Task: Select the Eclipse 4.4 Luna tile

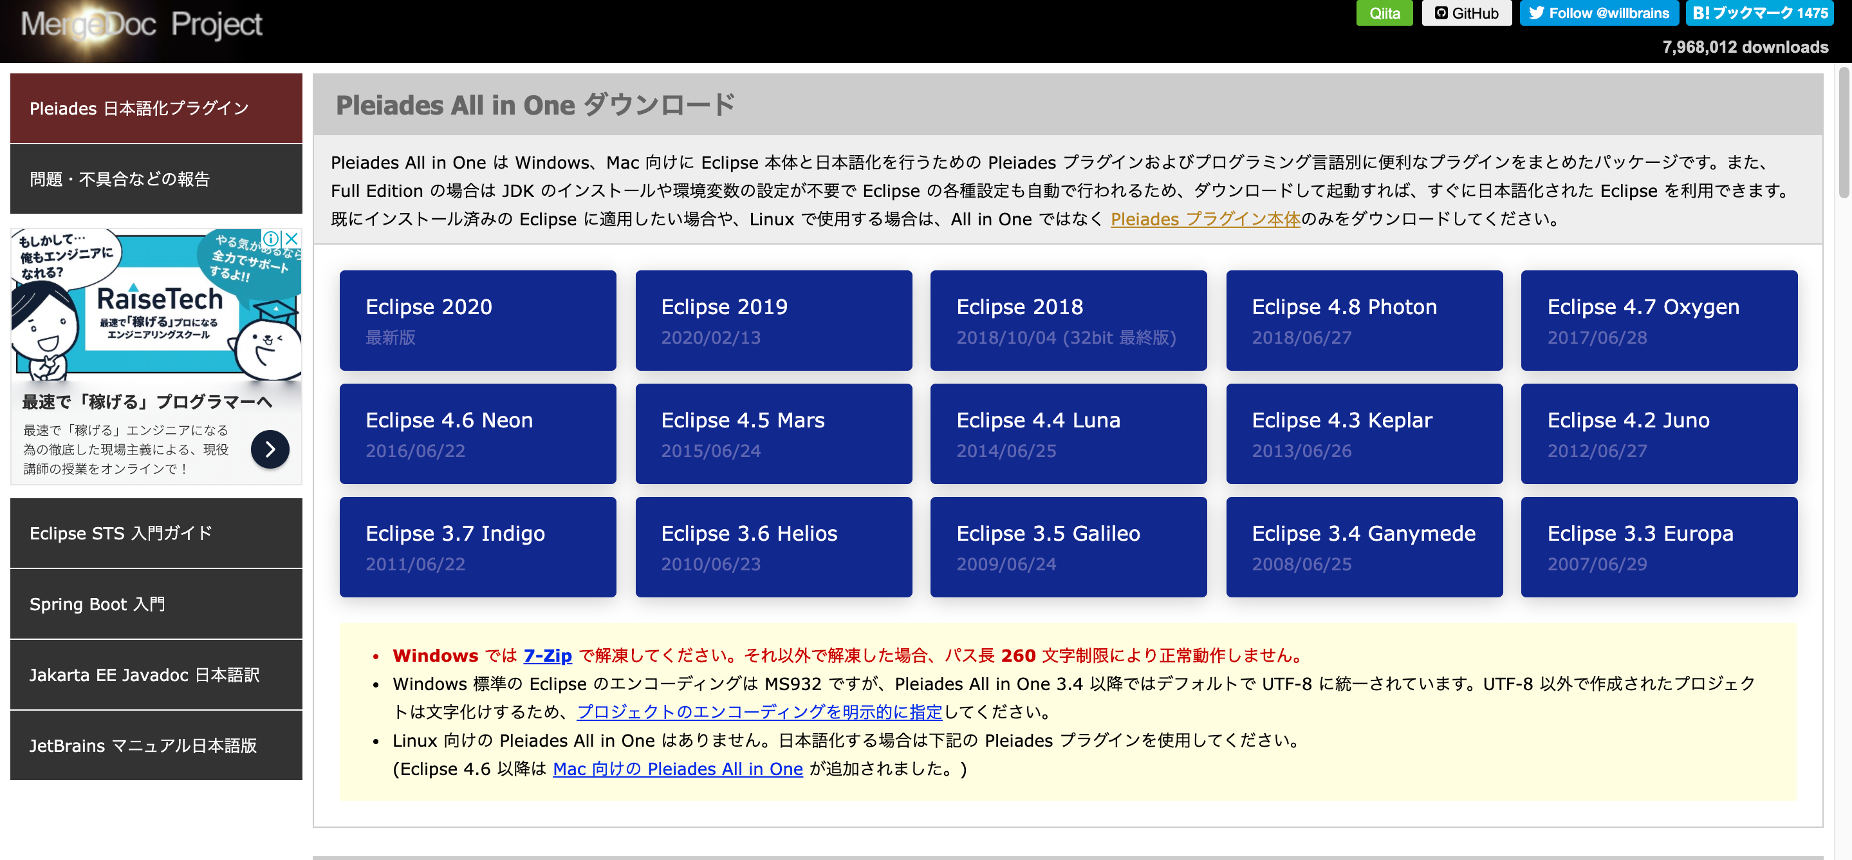Action: click(x=1068, y=434)
